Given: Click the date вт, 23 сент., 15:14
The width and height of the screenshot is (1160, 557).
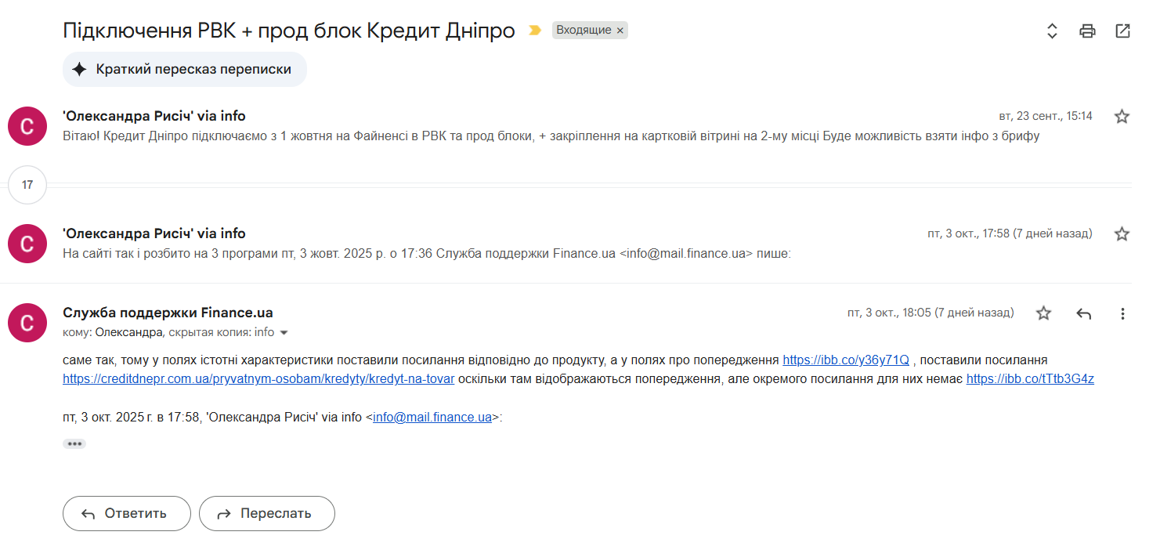Looking at the screenshot, I should [x=1046, y=116].
